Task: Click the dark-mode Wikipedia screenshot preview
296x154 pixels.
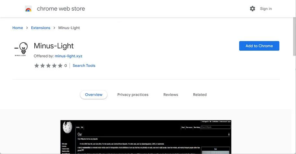Action: 146,137
